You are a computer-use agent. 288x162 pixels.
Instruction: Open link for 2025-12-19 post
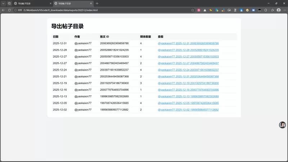tap(188, 83)
